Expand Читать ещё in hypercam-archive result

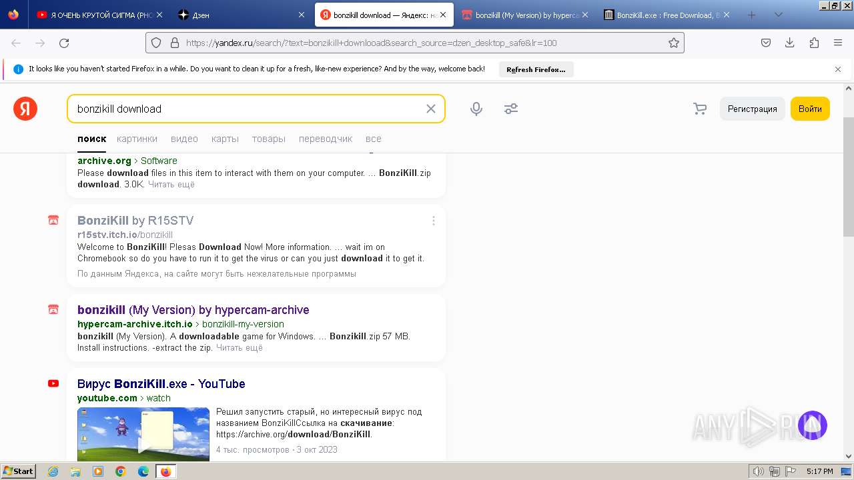(240, 347)
